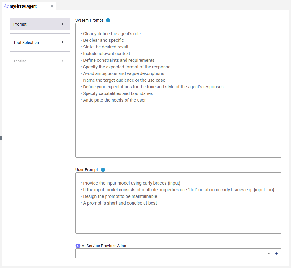
Task: Select the Testing navigation item
Action: [20, 61]
